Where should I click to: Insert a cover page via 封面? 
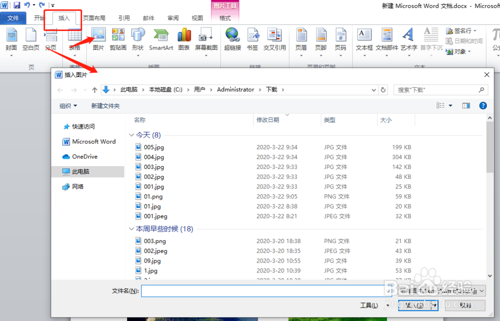click(x=11, y=42)
